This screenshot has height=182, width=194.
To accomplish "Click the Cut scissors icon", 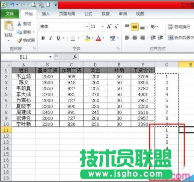I will (x=20, y=24).
